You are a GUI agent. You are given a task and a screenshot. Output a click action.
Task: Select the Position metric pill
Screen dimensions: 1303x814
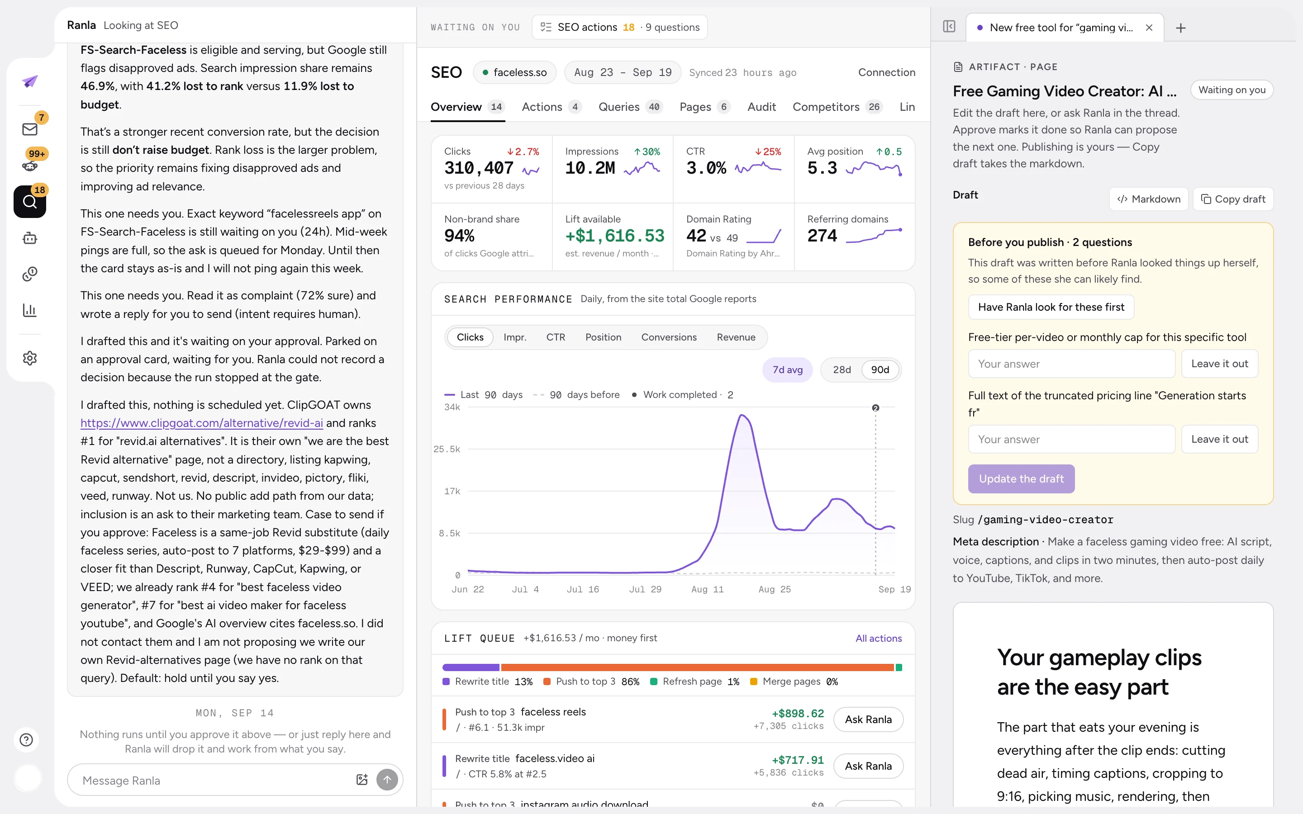603,337
